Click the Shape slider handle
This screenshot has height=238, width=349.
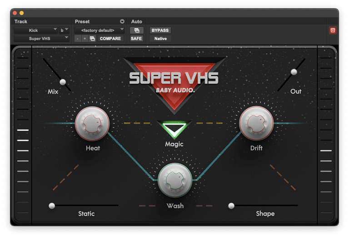click(x=231, y=206)
